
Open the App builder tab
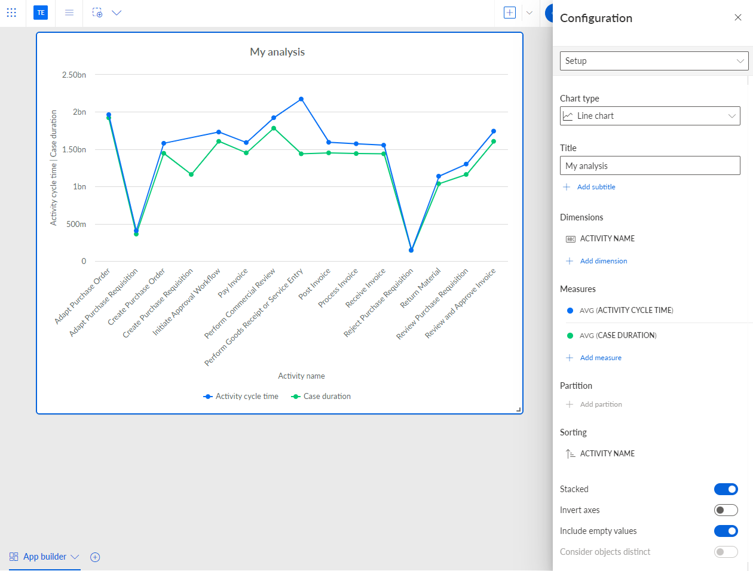point(45,557)
